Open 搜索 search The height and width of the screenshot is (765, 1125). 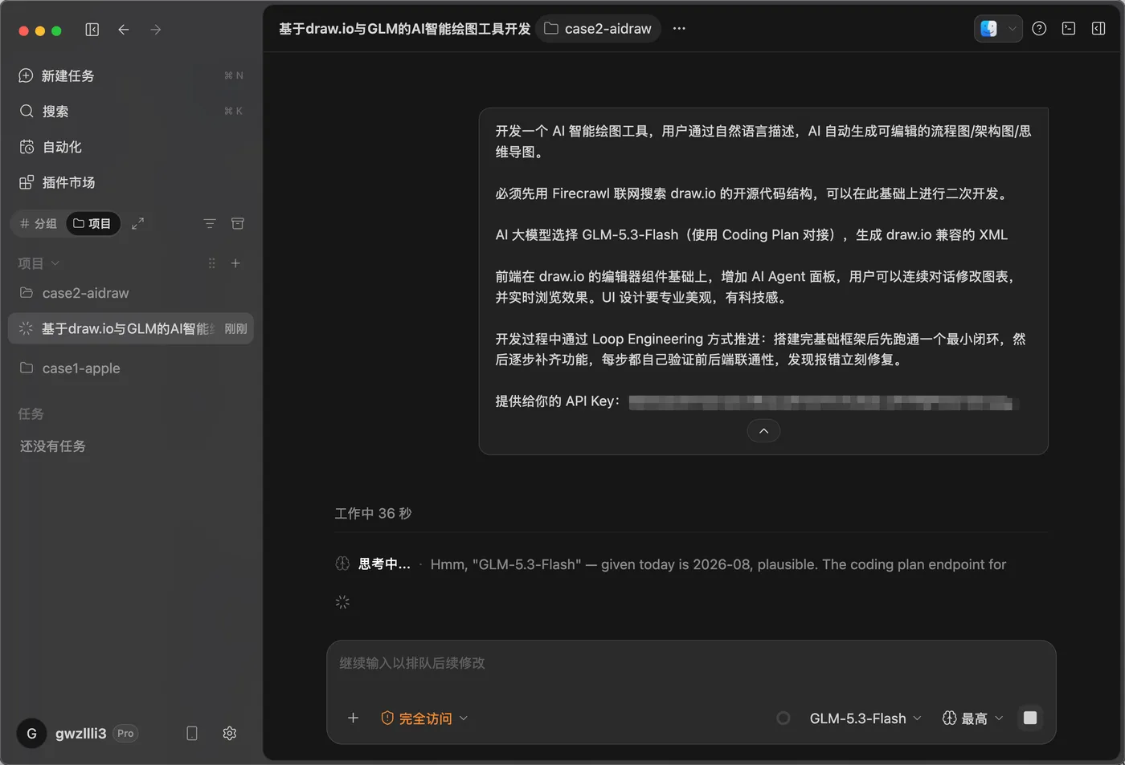[131, 111]
